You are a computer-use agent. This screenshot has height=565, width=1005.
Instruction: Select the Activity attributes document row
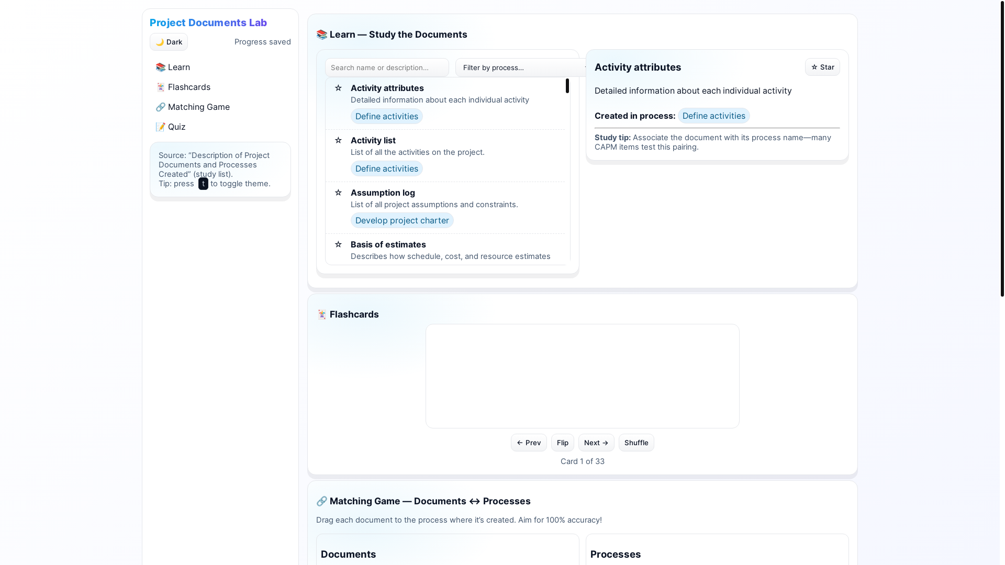tap(445, 104)
